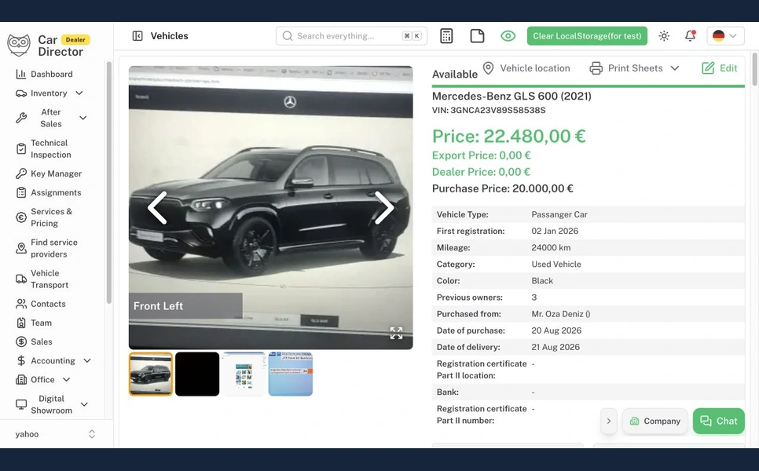This screenshot has width=759, height=471.
Task: Toggle the green eye visibility icon
Action: pyautogui.click(x=508, y=36)
